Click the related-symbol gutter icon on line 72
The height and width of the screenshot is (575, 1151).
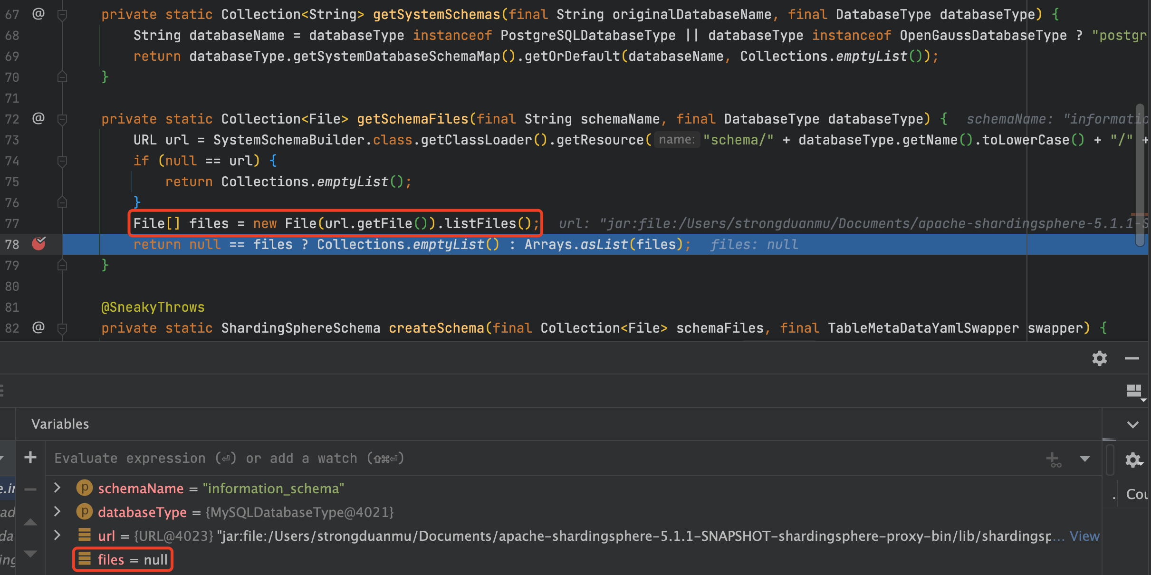(38, 118)
